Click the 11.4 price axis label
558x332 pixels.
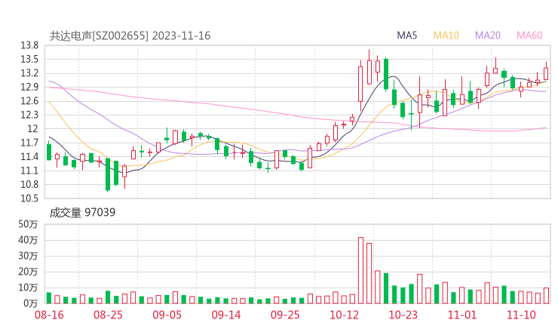click(x=29, y=157)
